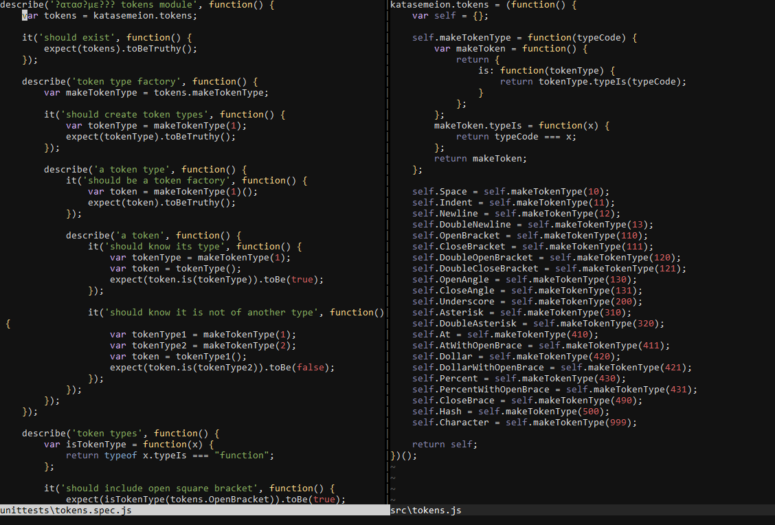Click 'var isTokenType = function(x) {' line

[x=129, y=445]
